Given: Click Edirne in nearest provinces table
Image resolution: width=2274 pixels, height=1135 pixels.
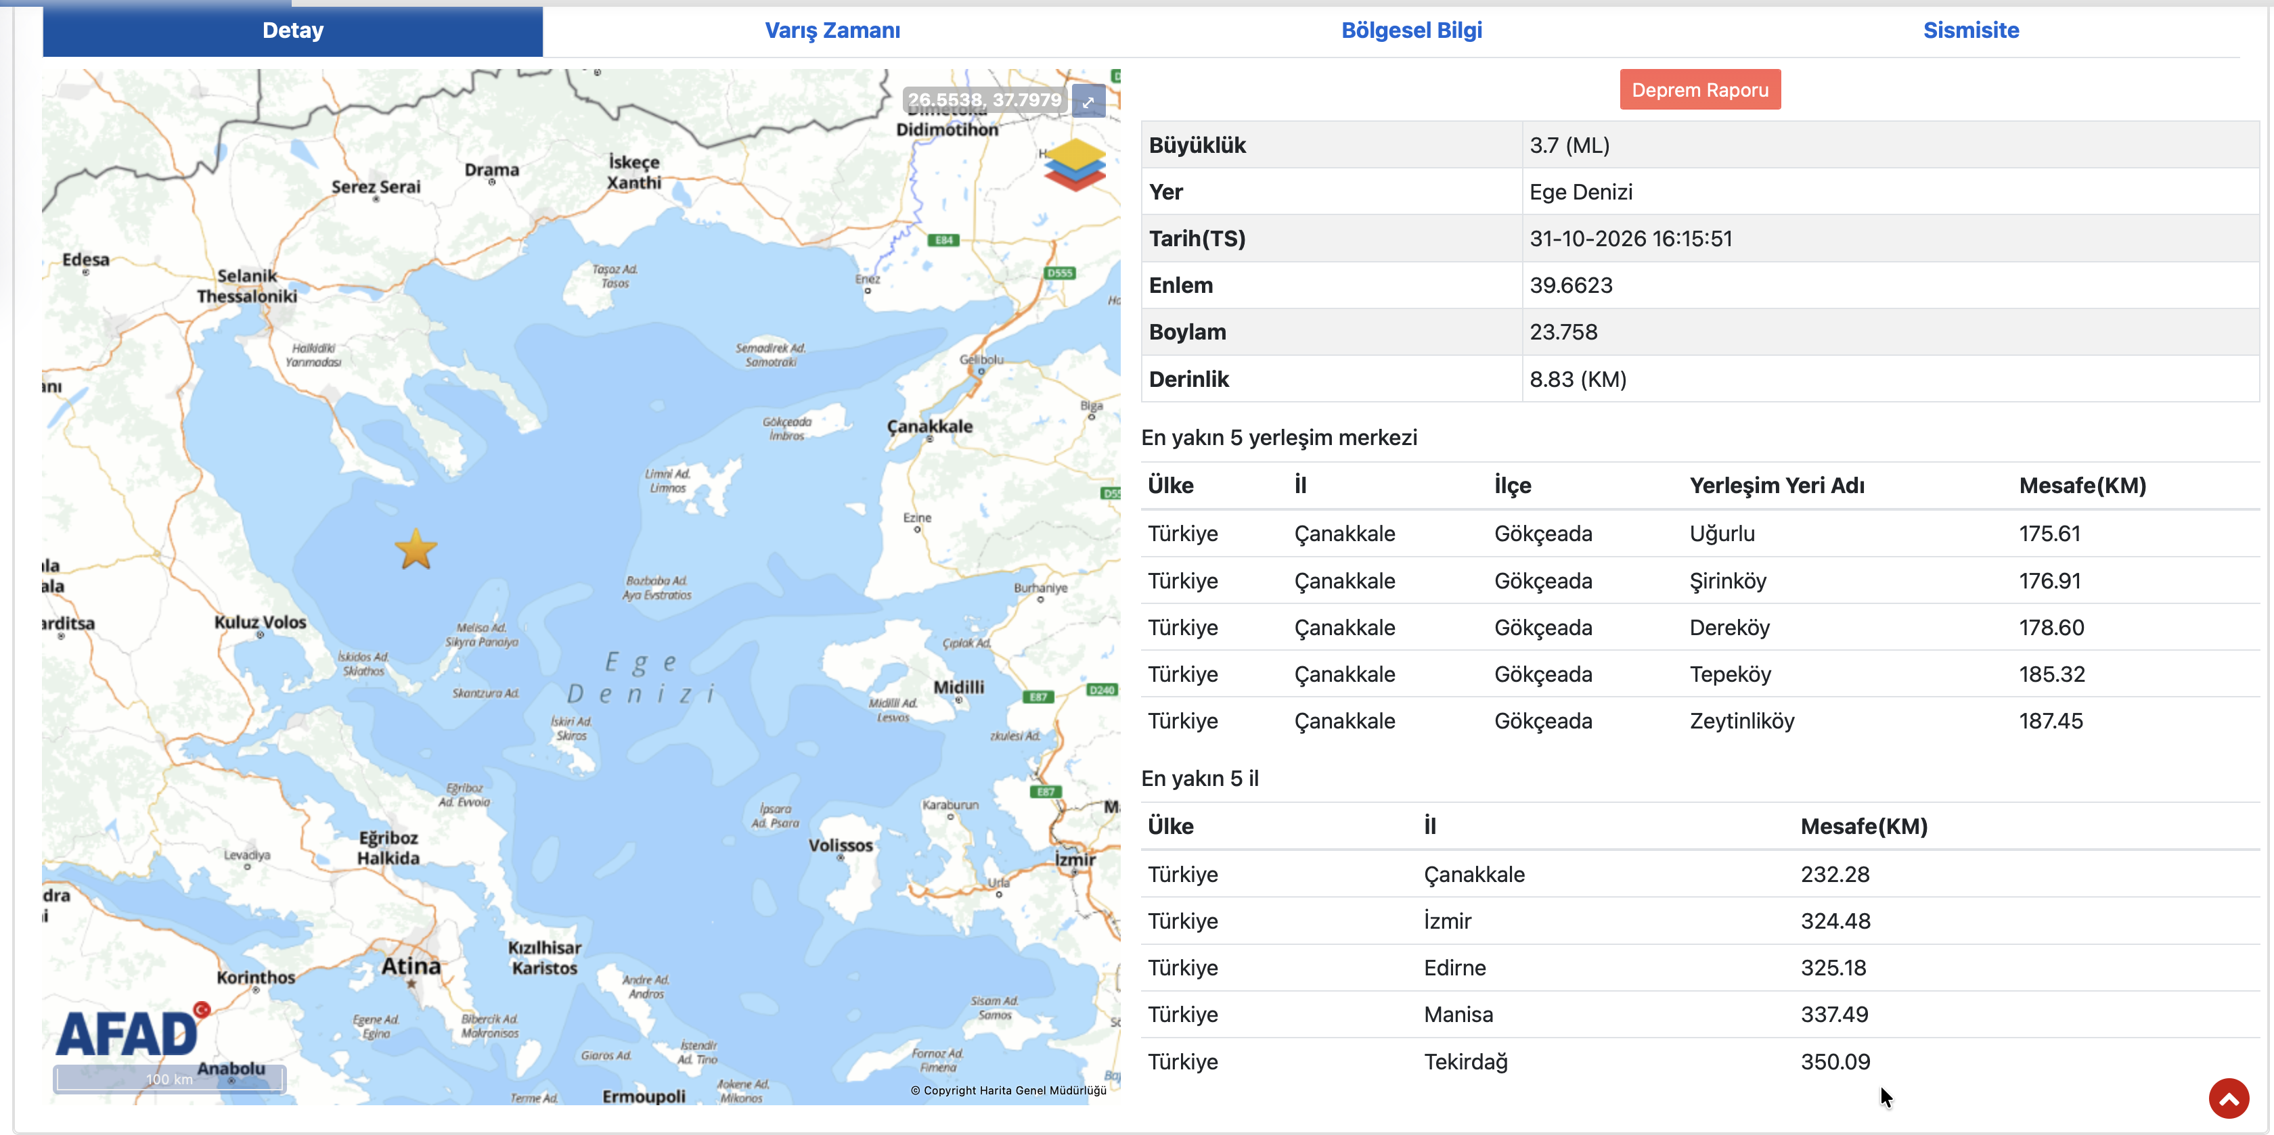Looking at the screenshot, I should point(1454,968).
